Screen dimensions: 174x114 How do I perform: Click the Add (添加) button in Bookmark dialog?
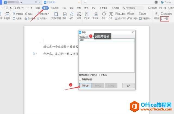tap(85, 86)
